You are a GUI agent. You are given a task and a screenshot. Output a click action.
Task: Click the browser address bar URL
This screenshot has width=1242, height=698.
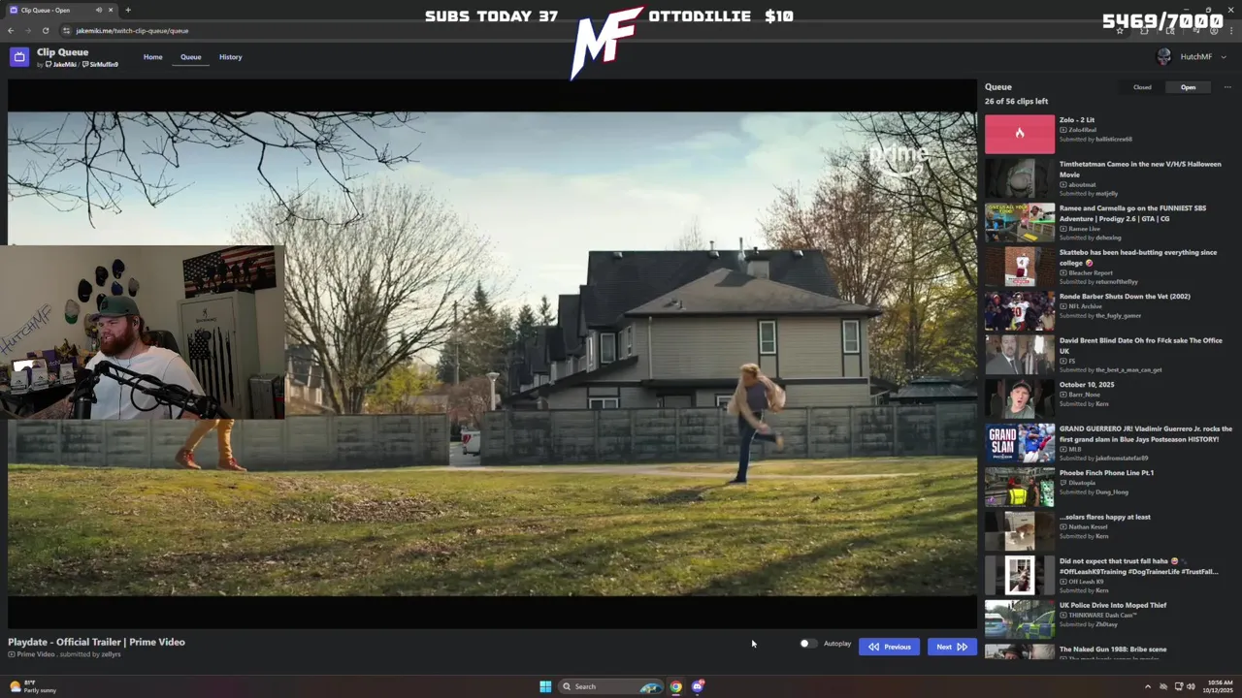[x=132, y=31]
